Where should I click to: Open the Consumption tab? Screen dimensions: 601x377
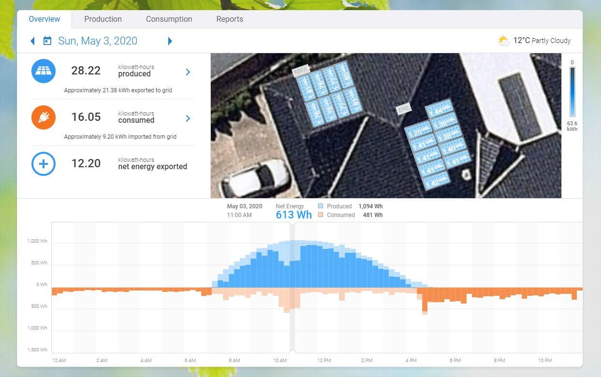169,19
